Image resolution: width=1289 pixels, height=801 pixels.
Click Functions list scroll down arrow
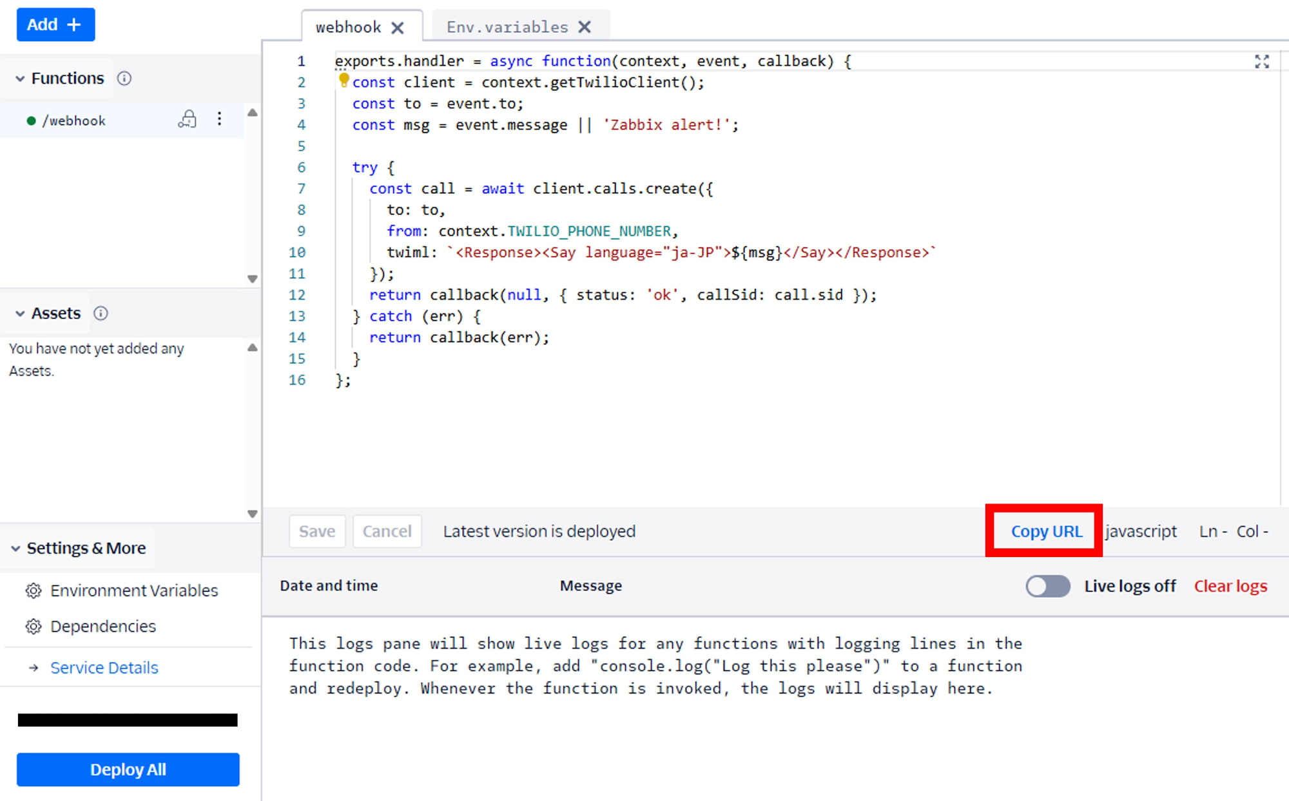[x=253, y=279]
